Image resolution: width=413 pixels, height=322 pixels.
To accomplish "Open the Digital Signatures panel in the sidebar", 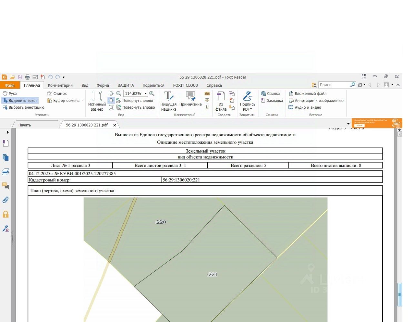I will pyautogui.click(x=5, y=228).
